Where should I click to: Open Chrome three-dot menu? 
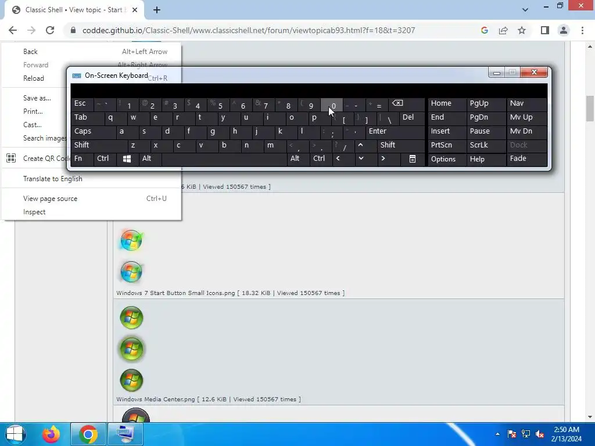coord(582,30)
